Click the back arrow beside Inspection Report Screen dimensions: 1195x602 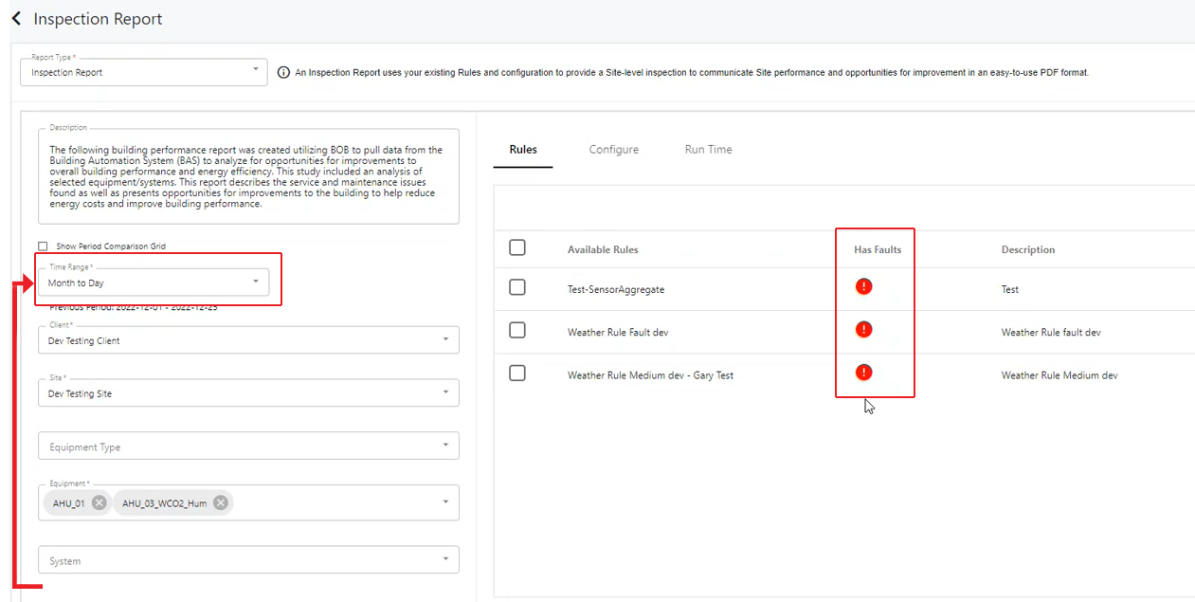pos(16,19)
